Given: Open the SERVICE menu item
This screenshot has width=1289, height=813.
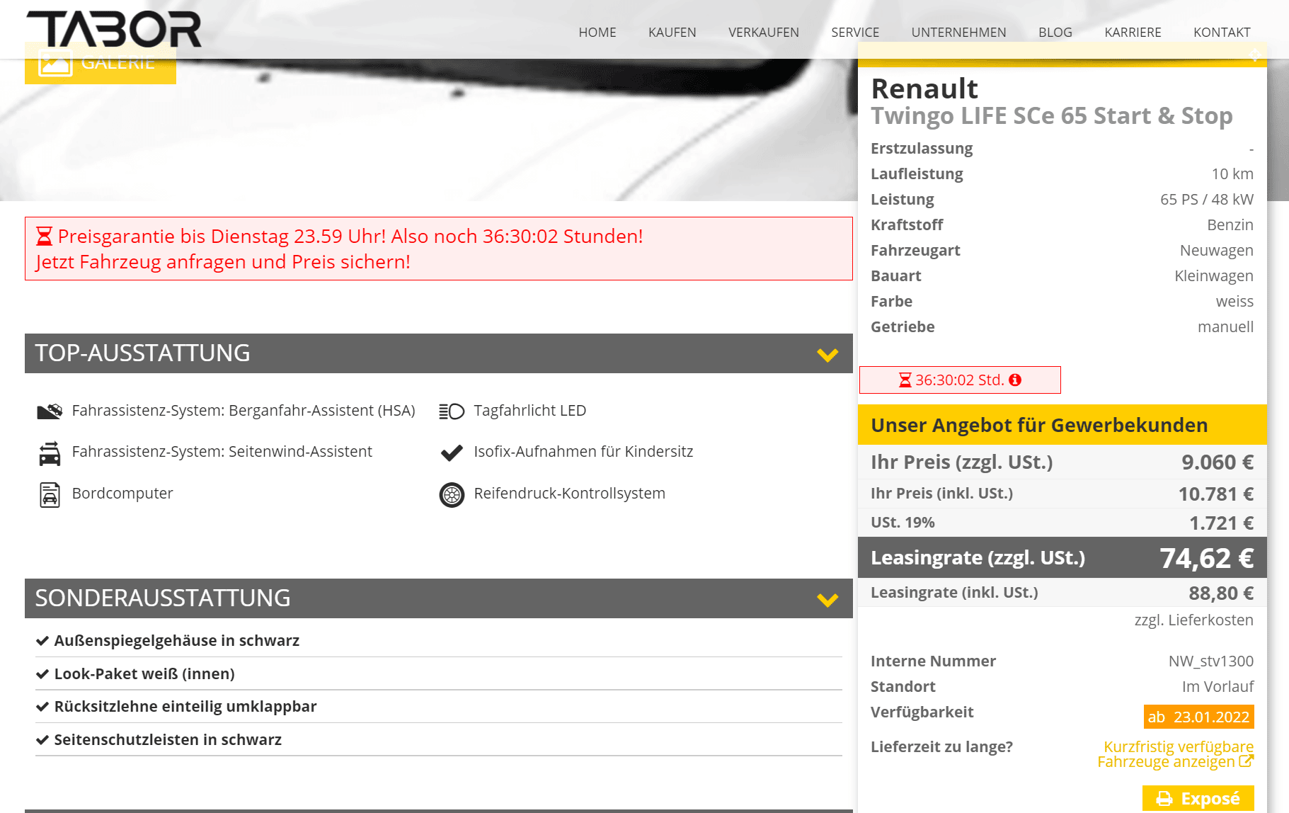Looking at the screenshot, I should 855,33.
